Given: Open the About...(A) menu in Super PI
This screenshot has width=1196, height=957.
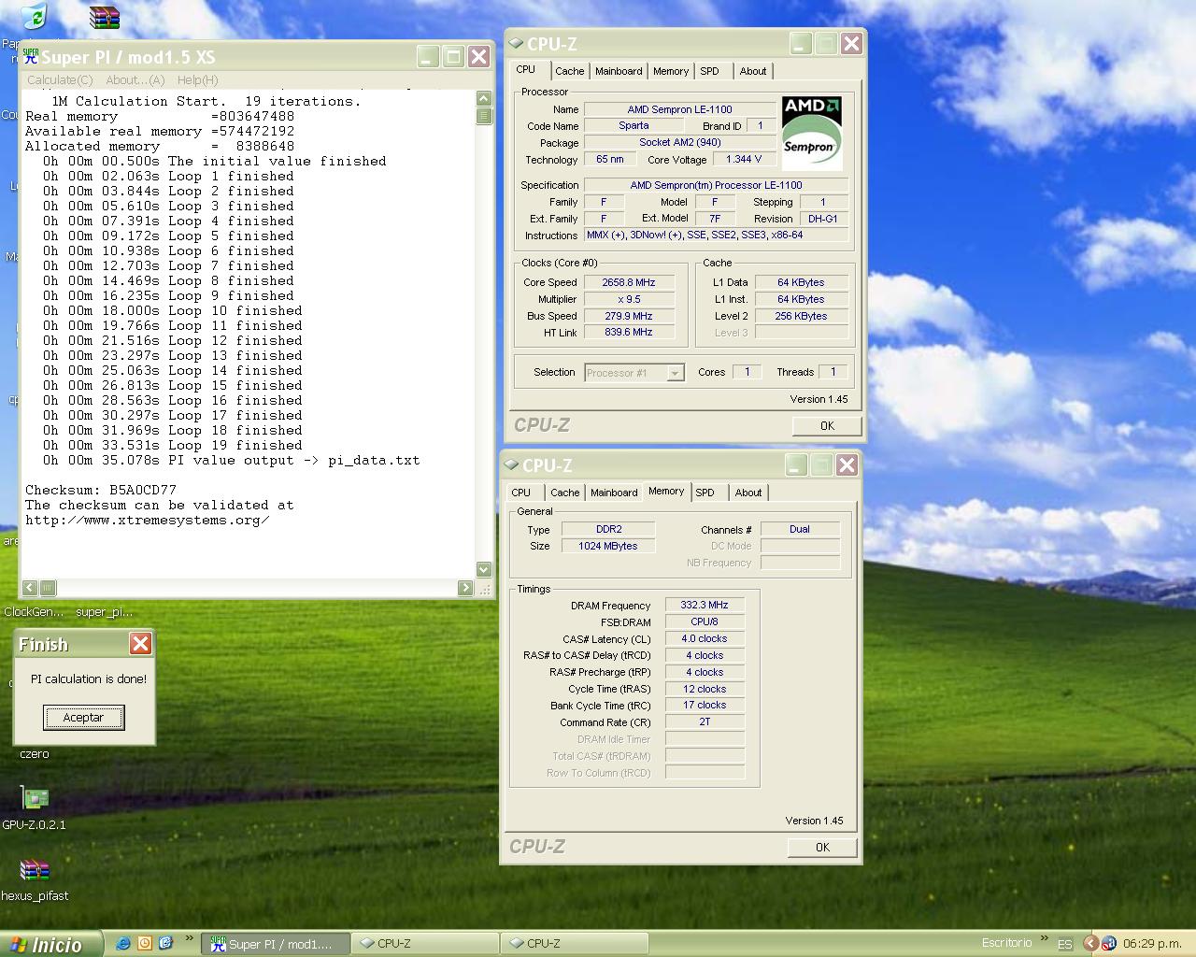Looking at the screenshot, I should (x=135, y=79).
